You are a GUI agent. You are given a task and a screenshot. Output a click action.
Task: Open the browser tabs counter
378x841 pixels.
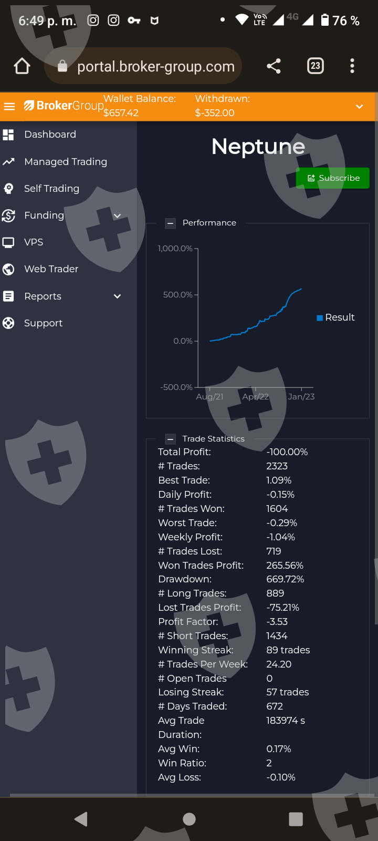coord(315,66)
